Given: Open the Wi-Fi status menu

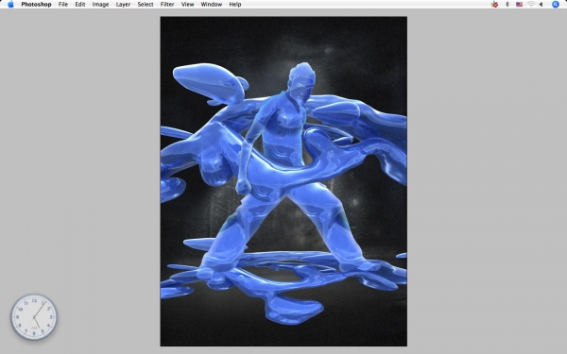Looking at the screenshot, I should [x=531, y=5].
